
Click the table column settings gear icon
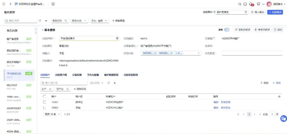click(279, 97)
